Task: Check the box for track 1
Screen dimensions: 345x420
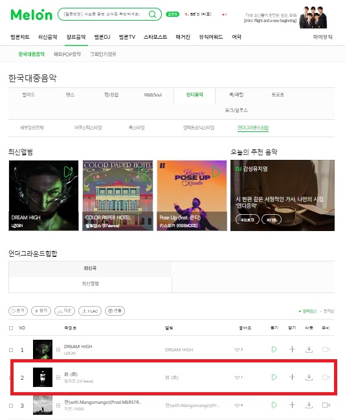Action: point(11,350)
